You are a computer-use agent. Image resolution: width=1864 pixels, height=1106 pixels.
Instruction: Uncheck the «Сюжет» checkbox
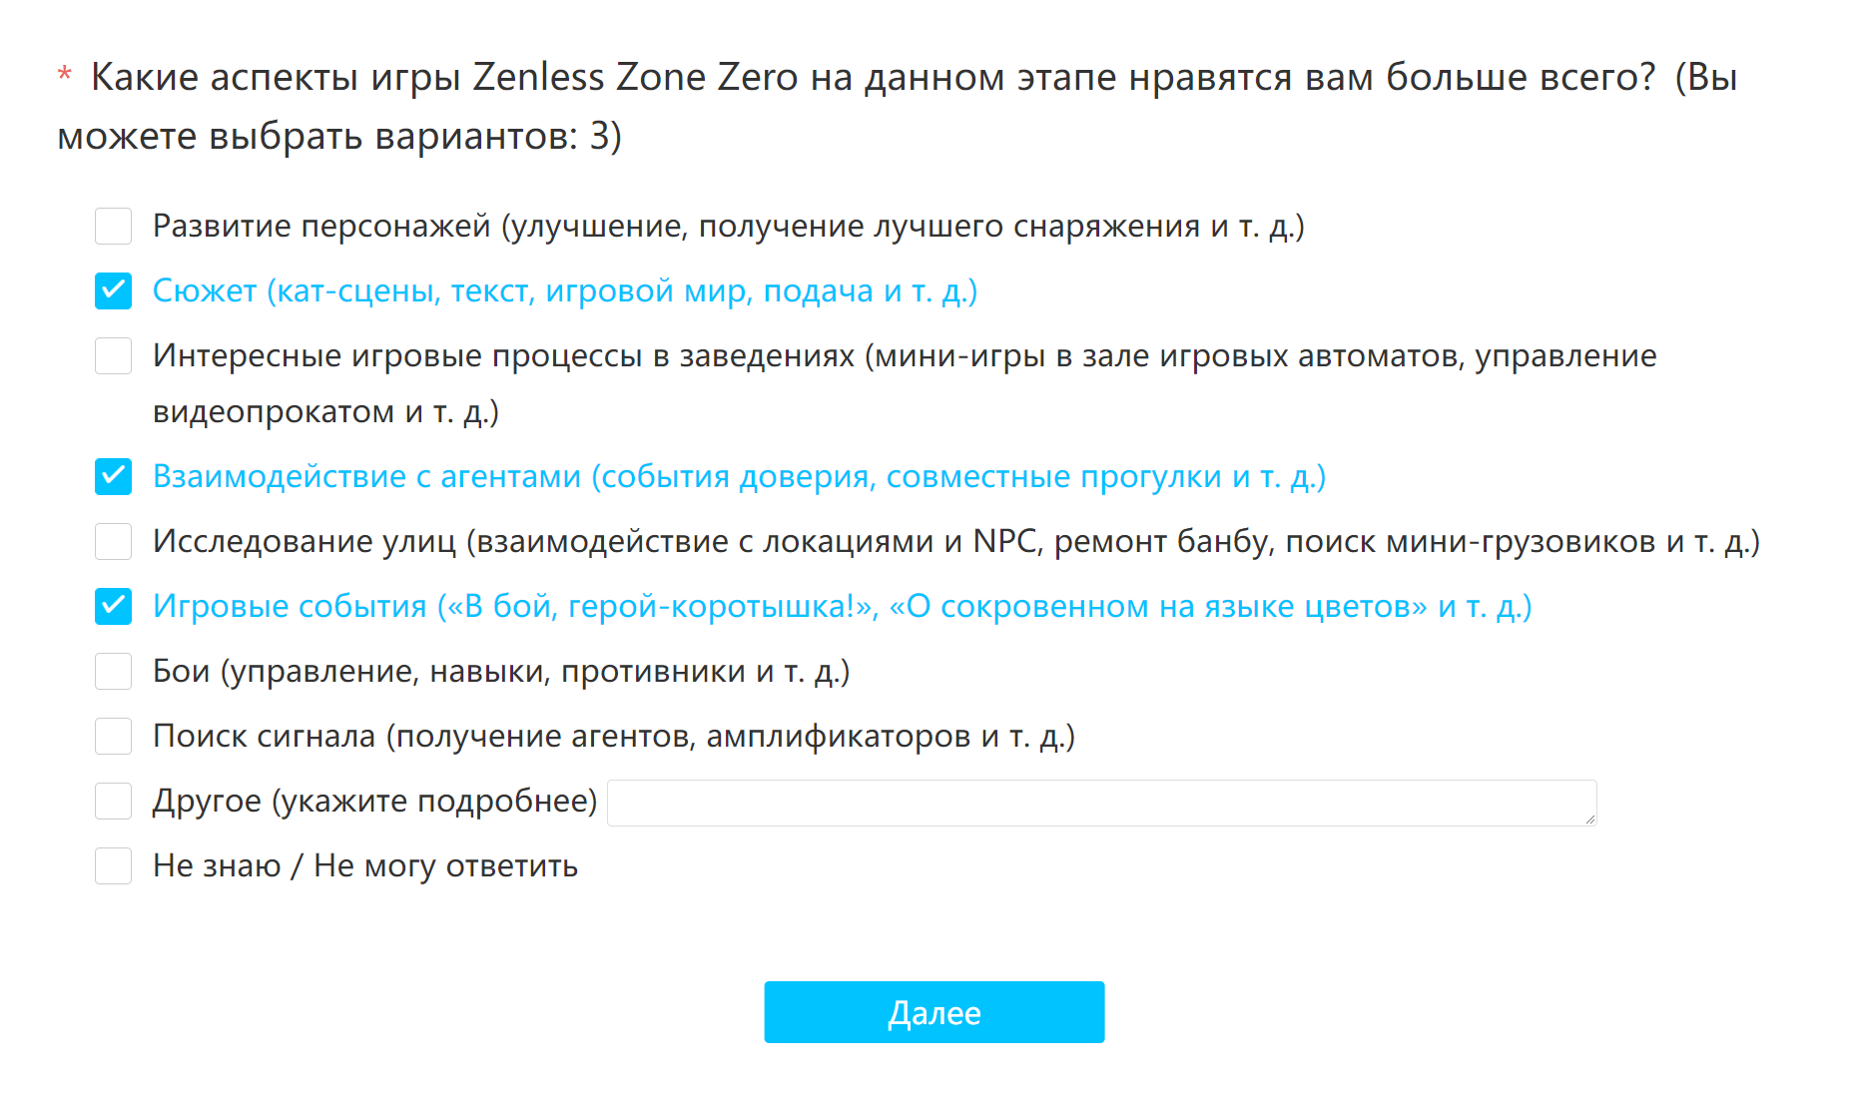(x=113, y=290)
